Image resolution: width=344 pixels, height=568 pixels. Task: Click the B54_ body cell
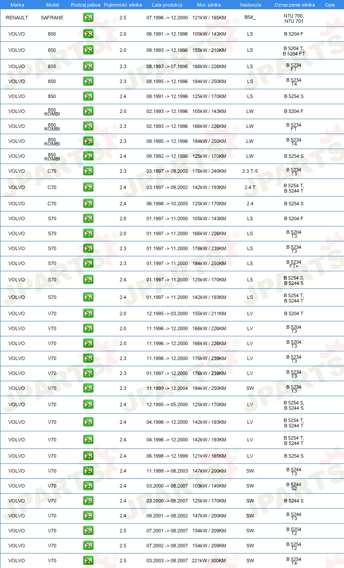pos(250,18)
